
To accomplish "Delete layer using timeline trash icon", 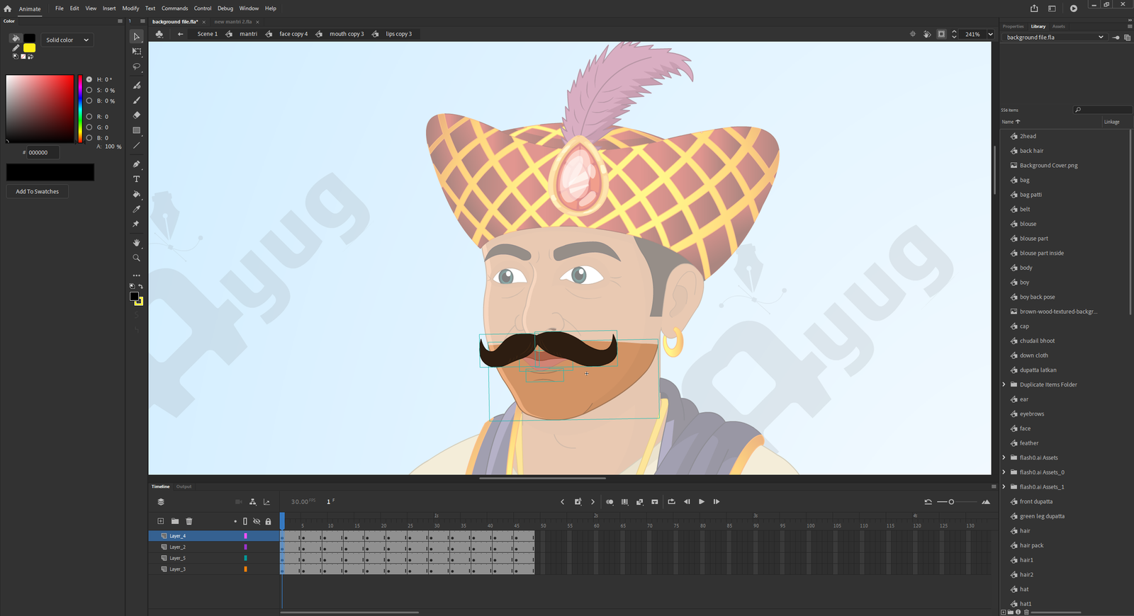I will pos(189,521).
